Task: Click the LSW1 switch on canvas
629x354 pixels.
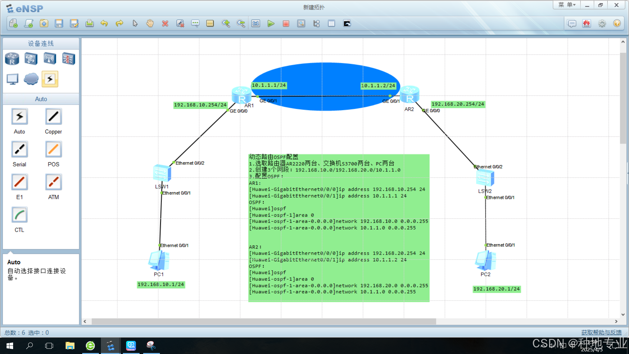Action: pos(162,173)
